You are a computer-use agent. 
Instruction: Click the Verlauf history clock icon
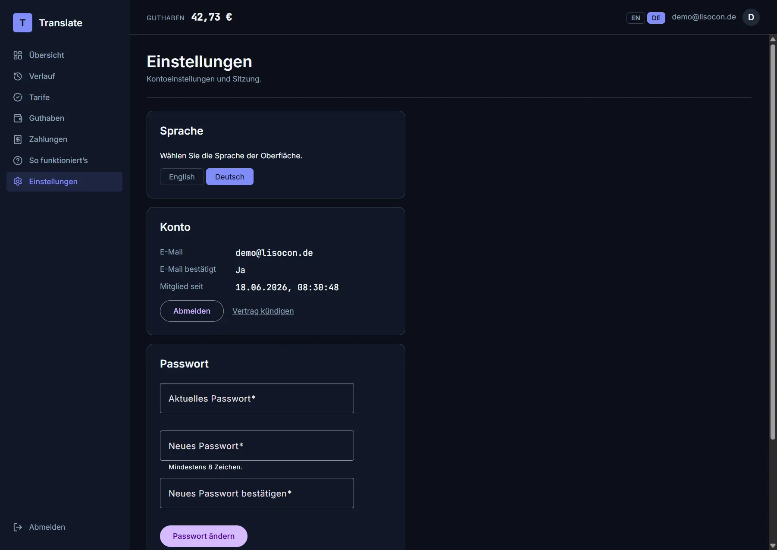tap(18, 76)
